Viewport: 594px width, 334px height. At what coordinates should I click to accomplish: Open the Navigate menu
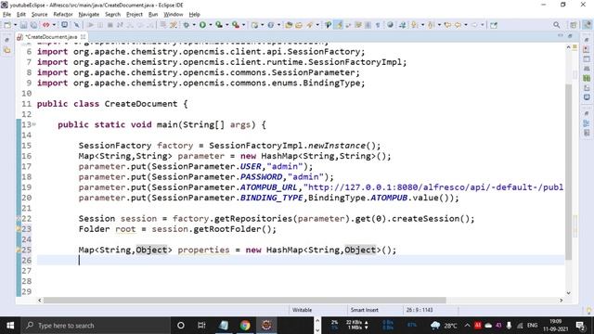(89, 15)
